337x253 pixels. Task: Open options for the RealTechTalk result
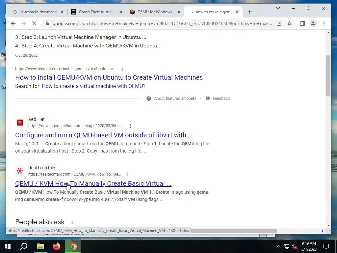(x=127, y=174)
